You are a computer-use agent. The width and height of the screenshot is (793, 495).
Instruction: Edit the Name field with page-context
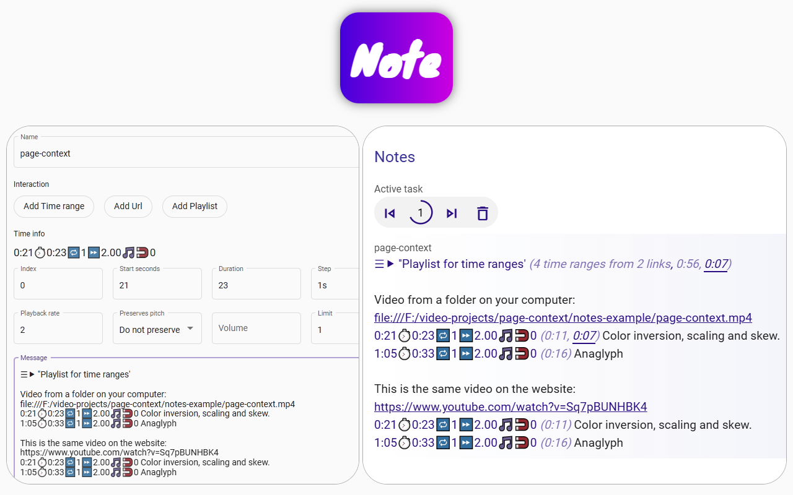(186, 153)
